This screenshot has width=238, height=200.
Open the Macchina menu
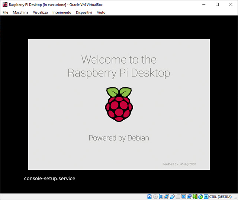tap(20, 12)
